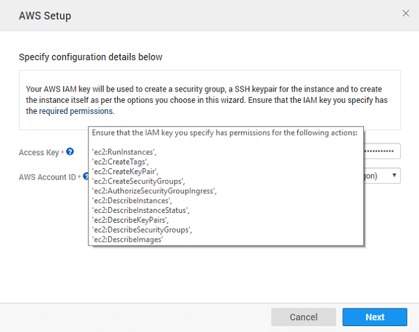
Task: Click 'ec2:DescribeInstanceStatus' in the tooltip
Action: [x=140, y=210]
